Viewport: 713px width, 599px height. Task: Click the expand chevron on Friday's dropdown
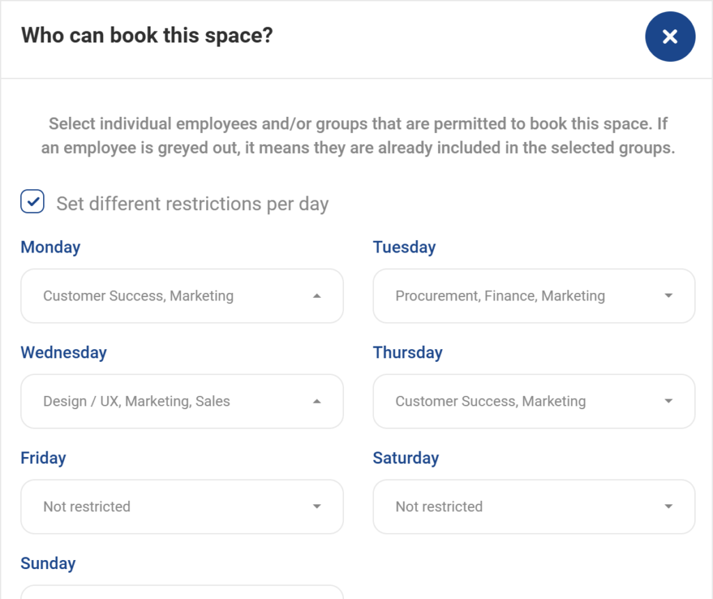click(318, 506)
